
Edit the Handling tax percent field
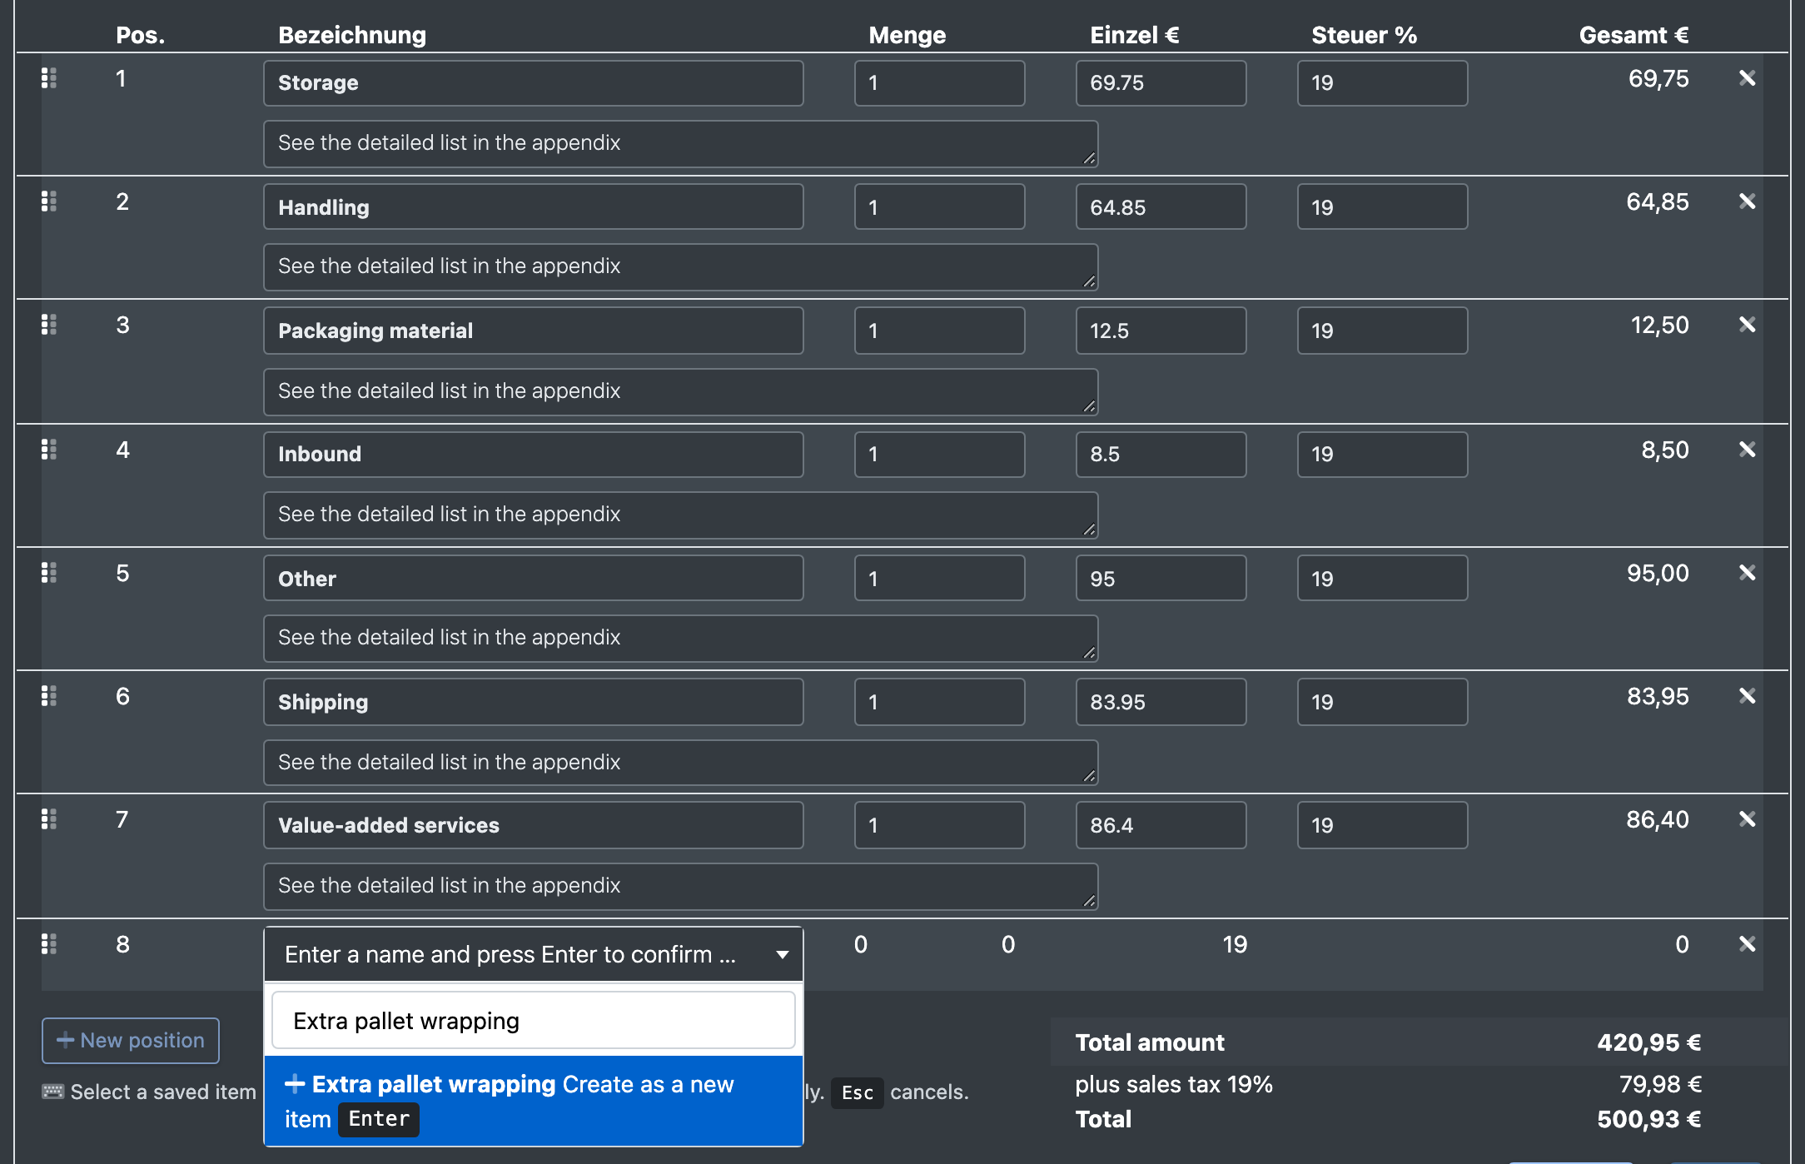[1382, 206]
